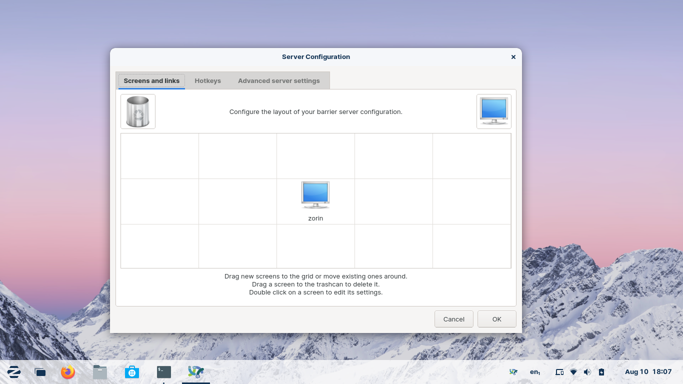This screenshot has width=683, height=384.
Task: Open the Files manager in taskbar
Action: point(100,372)
